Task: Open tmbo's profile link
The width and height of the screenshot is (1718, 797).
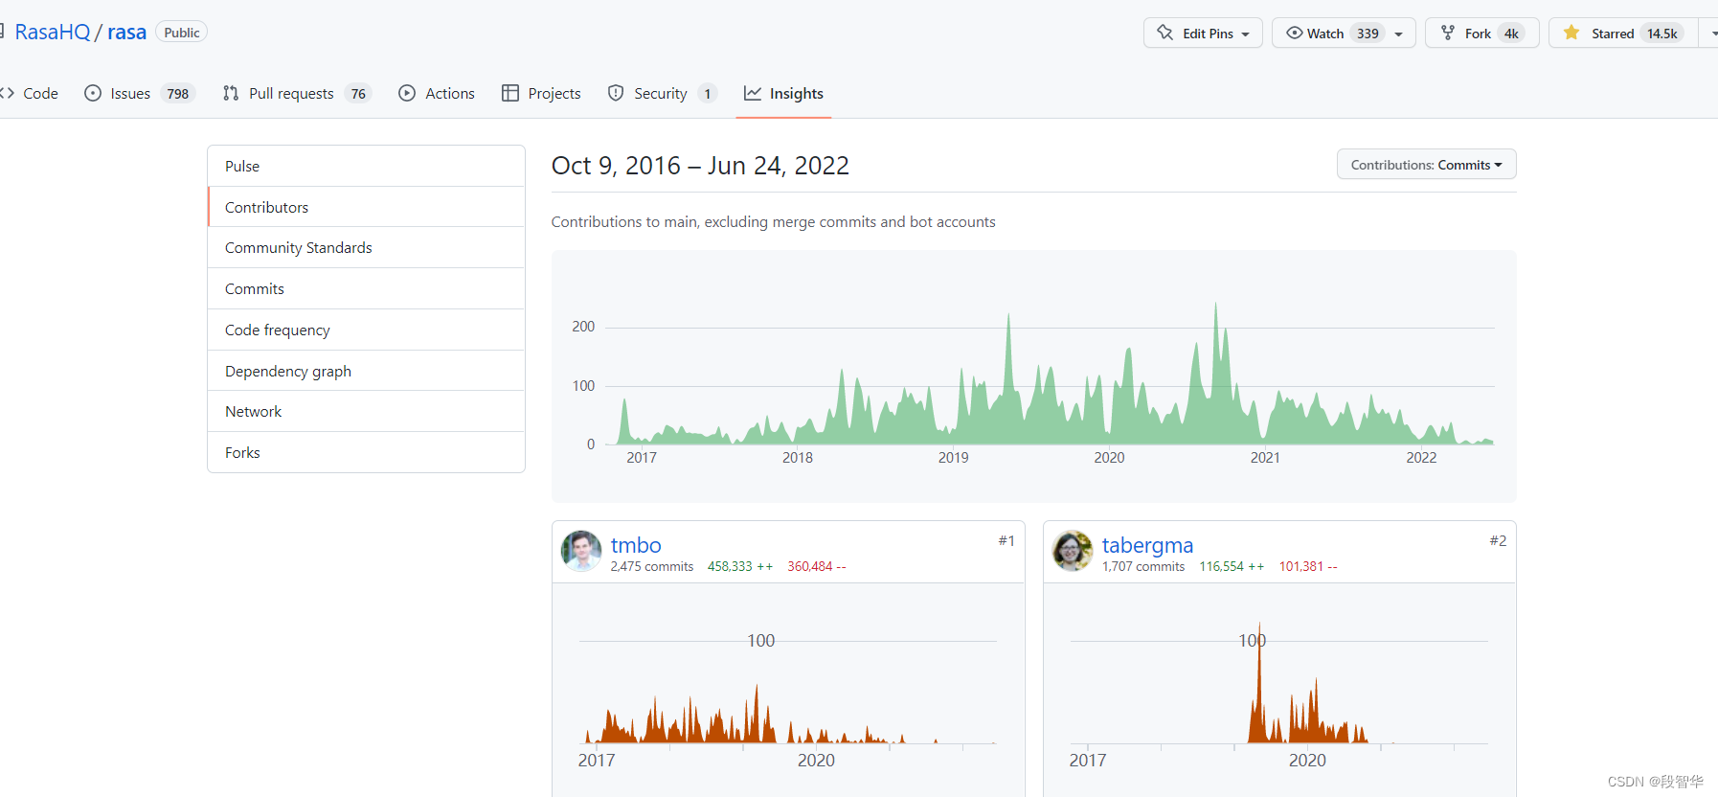Action: [x=636, y=545]
